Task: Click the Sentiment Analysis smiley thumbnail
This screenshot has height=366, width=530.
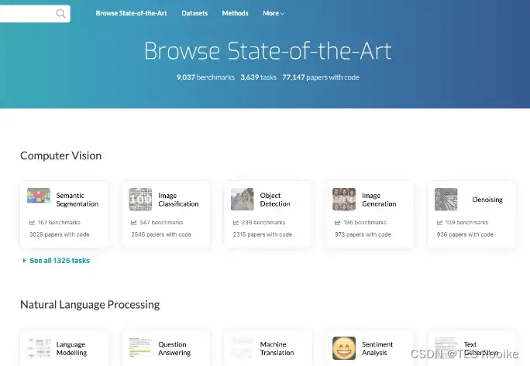Action: (344, 348)
